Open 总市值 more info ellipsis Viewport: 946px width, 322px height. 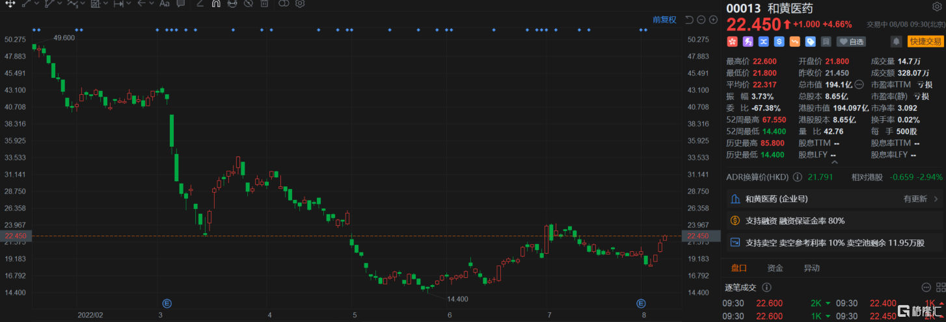[858, 84]
